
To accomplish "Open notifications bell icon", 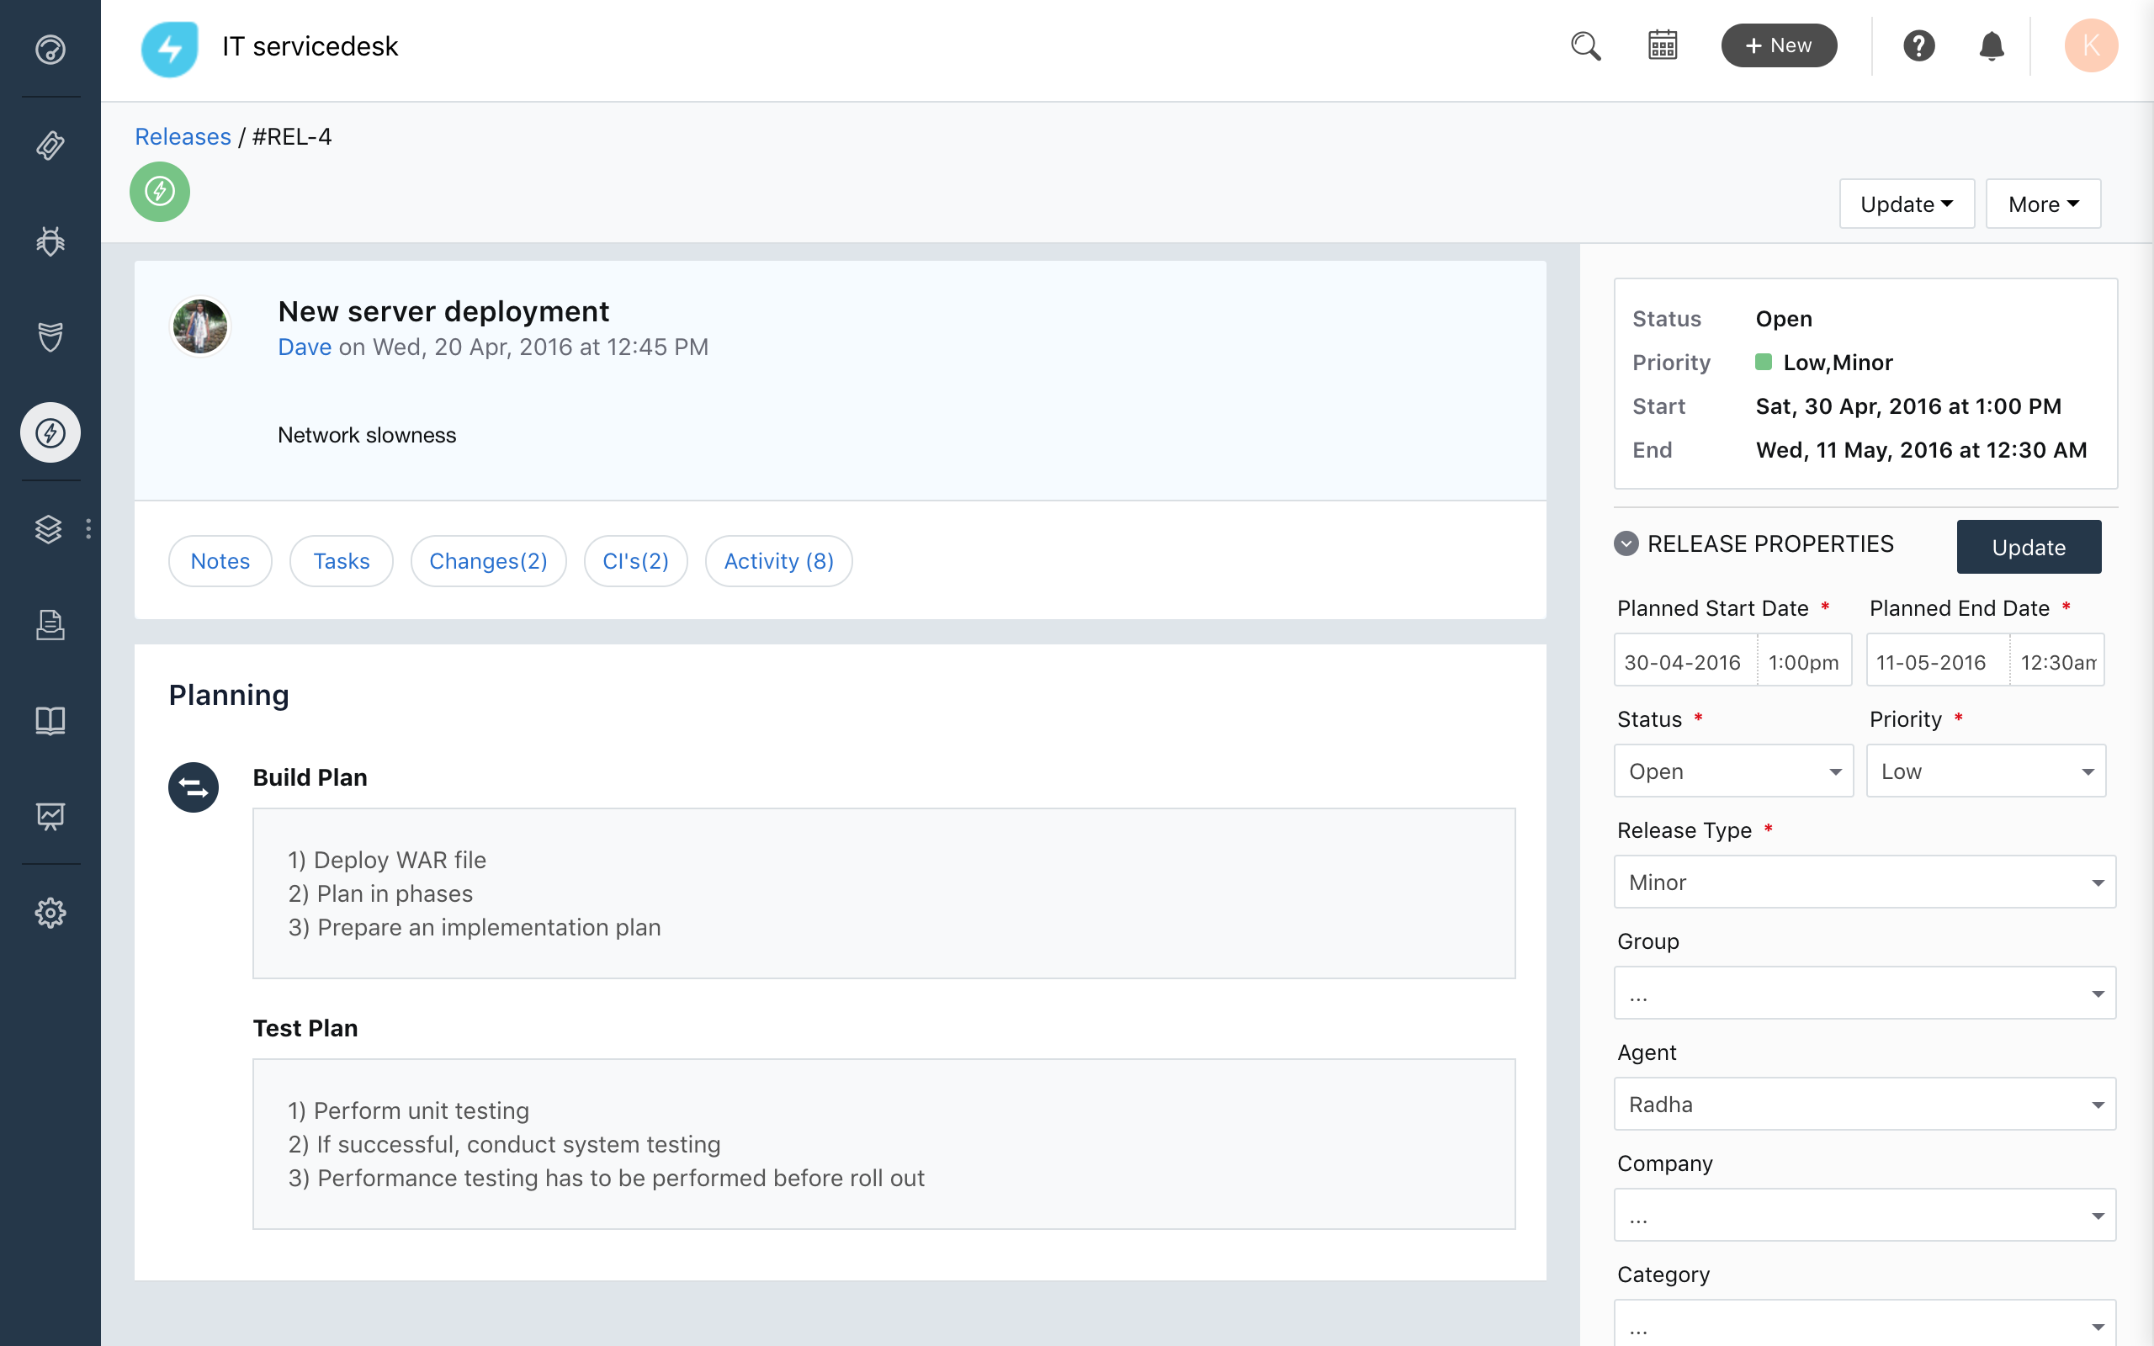I will tap(1991, 45).
